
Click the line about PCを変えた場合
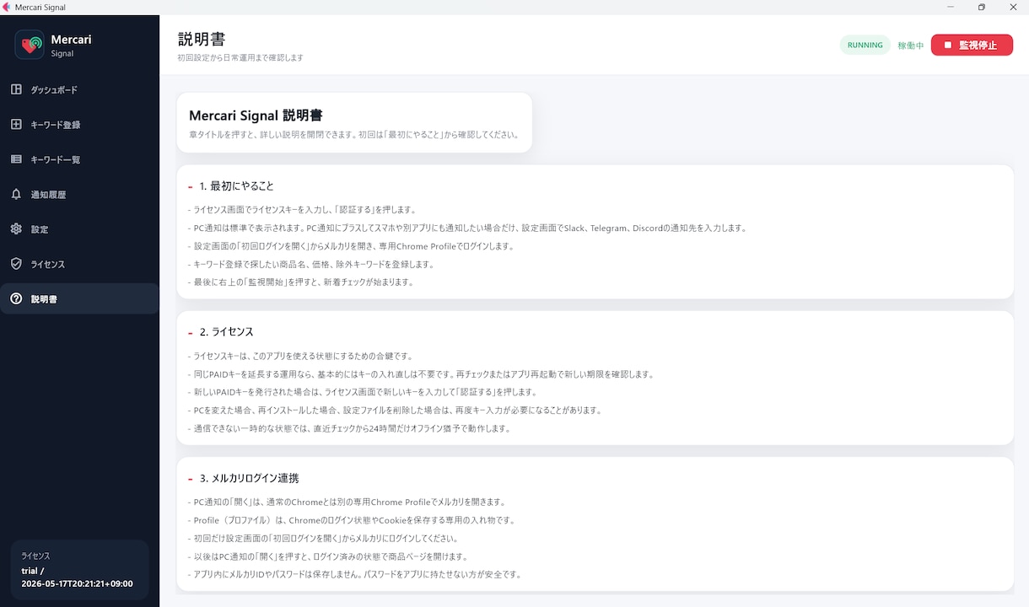(x=395, y=411)
